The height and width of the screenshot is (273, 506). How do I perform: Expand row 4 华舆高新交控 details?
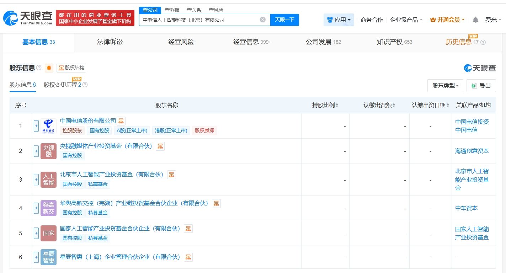[36, 208]
